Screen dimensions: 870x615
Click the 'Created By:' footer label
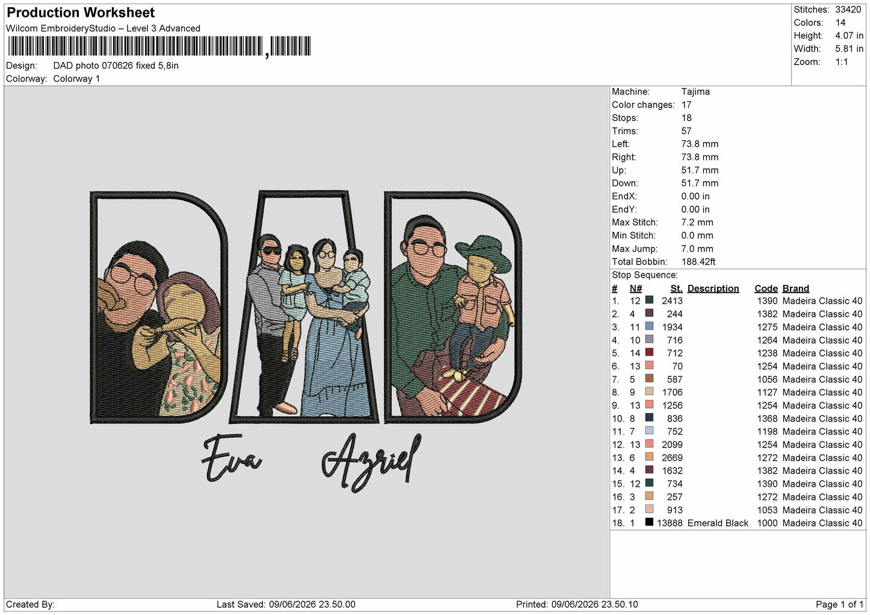(x=30, y=604)
